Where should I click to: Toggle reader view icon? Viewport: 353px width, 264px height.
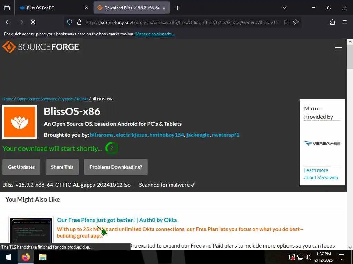(286, 22)
